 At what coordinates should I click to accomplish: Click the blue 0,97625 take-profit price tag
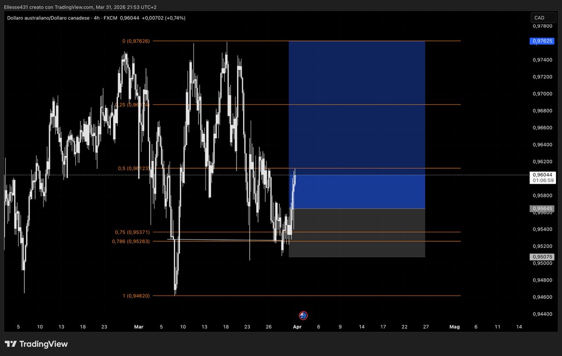pos(542,41)
